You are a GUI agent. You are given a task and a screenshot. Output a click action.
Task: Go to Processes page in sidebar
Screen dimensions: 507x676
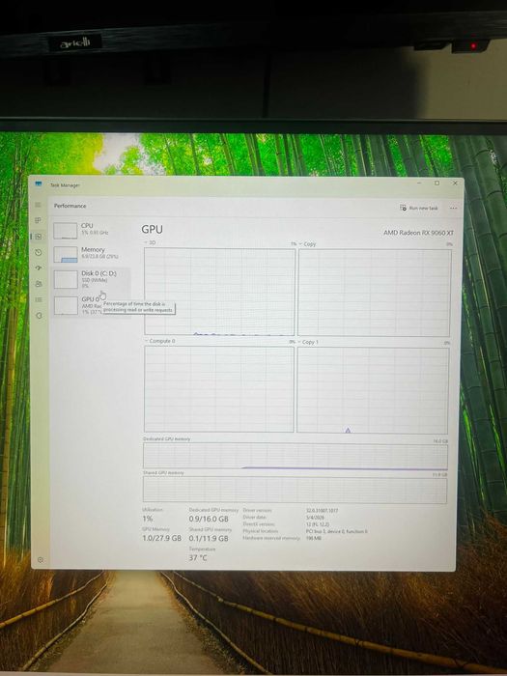point(38,220)
